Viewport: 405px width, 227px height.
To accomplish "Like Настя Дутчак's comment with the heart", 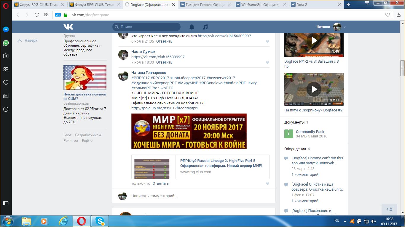I will [267, 63].
